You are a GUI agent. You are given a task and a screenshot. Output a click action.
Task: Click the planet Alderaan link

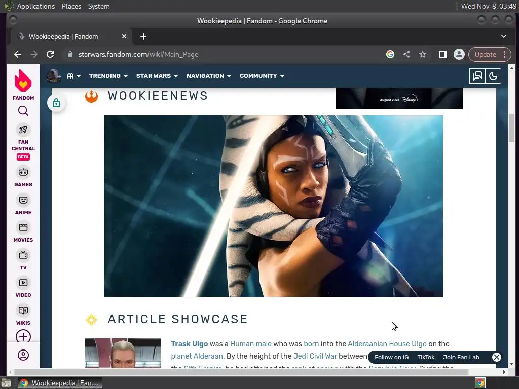pos(197,356)
